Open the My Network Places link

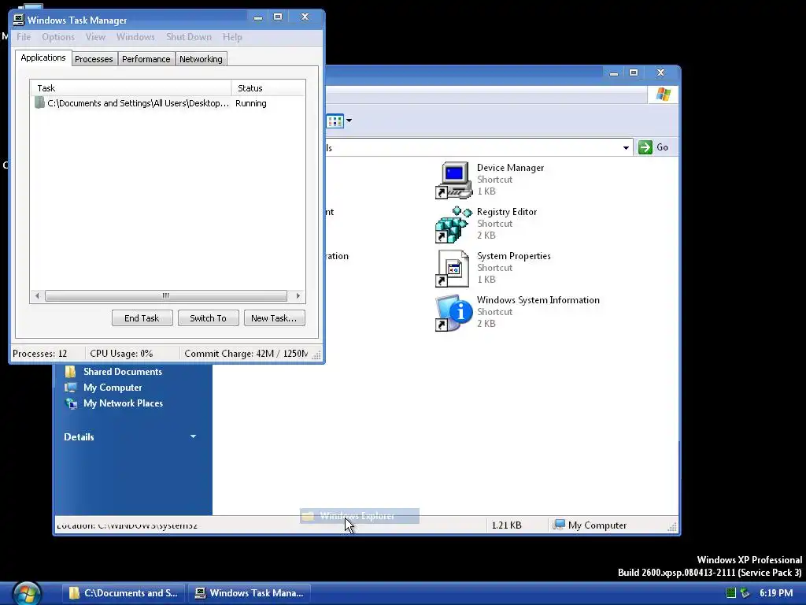point(124,403)
